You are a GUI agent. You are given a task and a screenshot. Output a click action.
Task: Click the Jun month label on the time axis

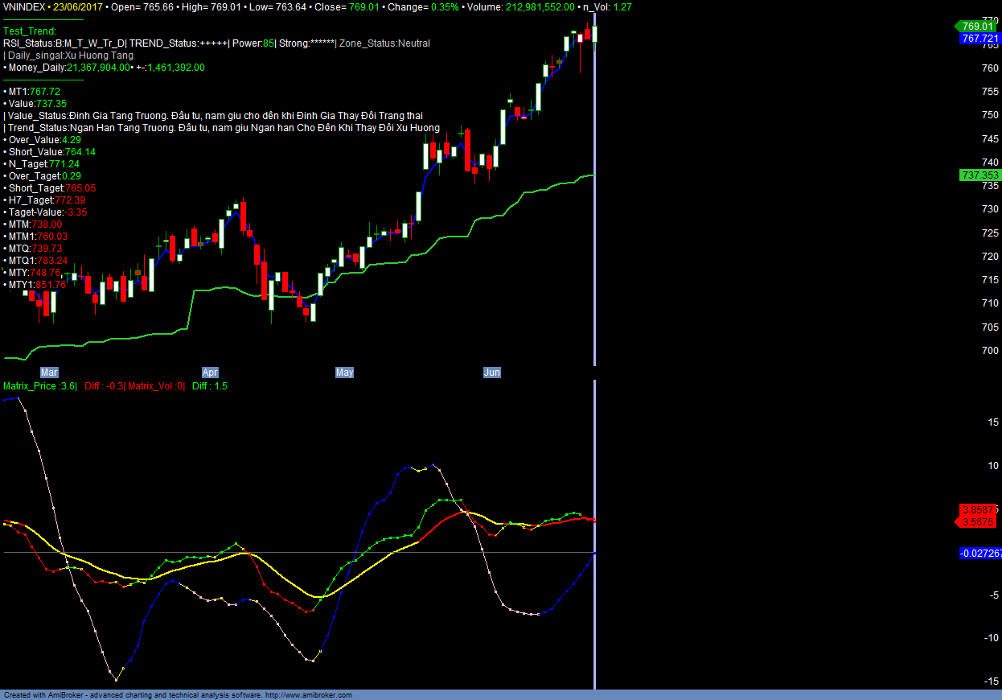click(491, 373)
